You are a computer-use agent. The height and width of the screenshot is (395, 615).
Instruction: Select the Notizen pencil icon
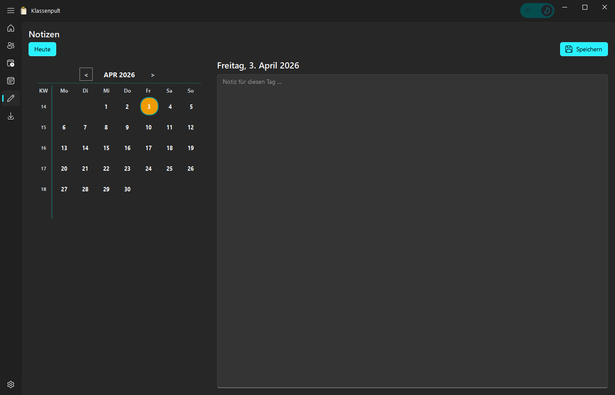[11, 98]
